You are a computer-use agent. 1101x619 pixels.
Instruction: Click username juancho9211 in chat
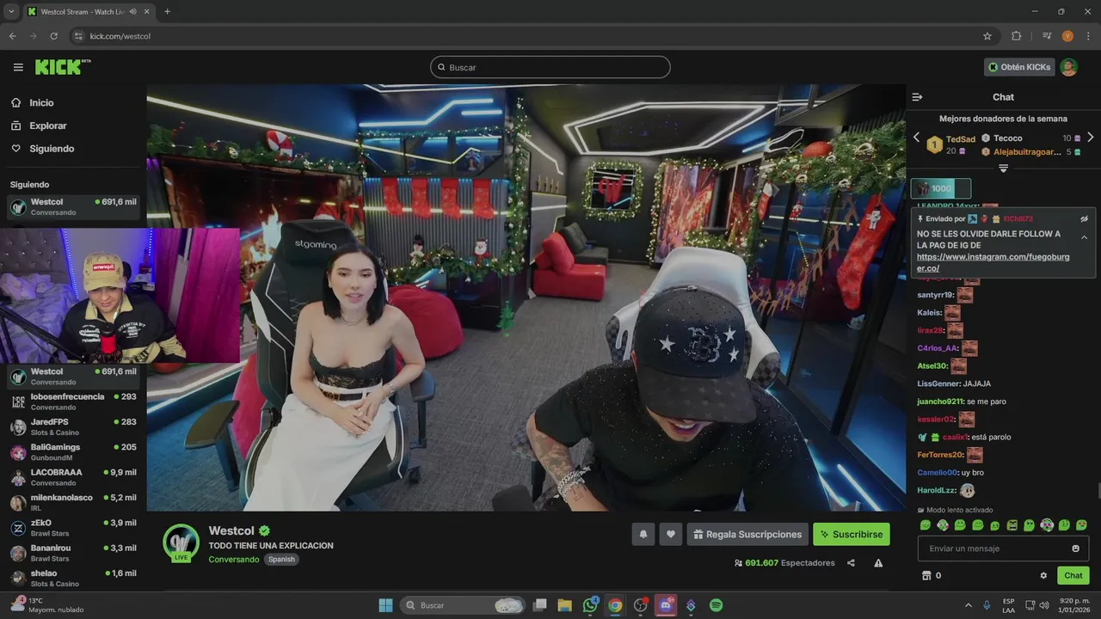coord(940,401)
